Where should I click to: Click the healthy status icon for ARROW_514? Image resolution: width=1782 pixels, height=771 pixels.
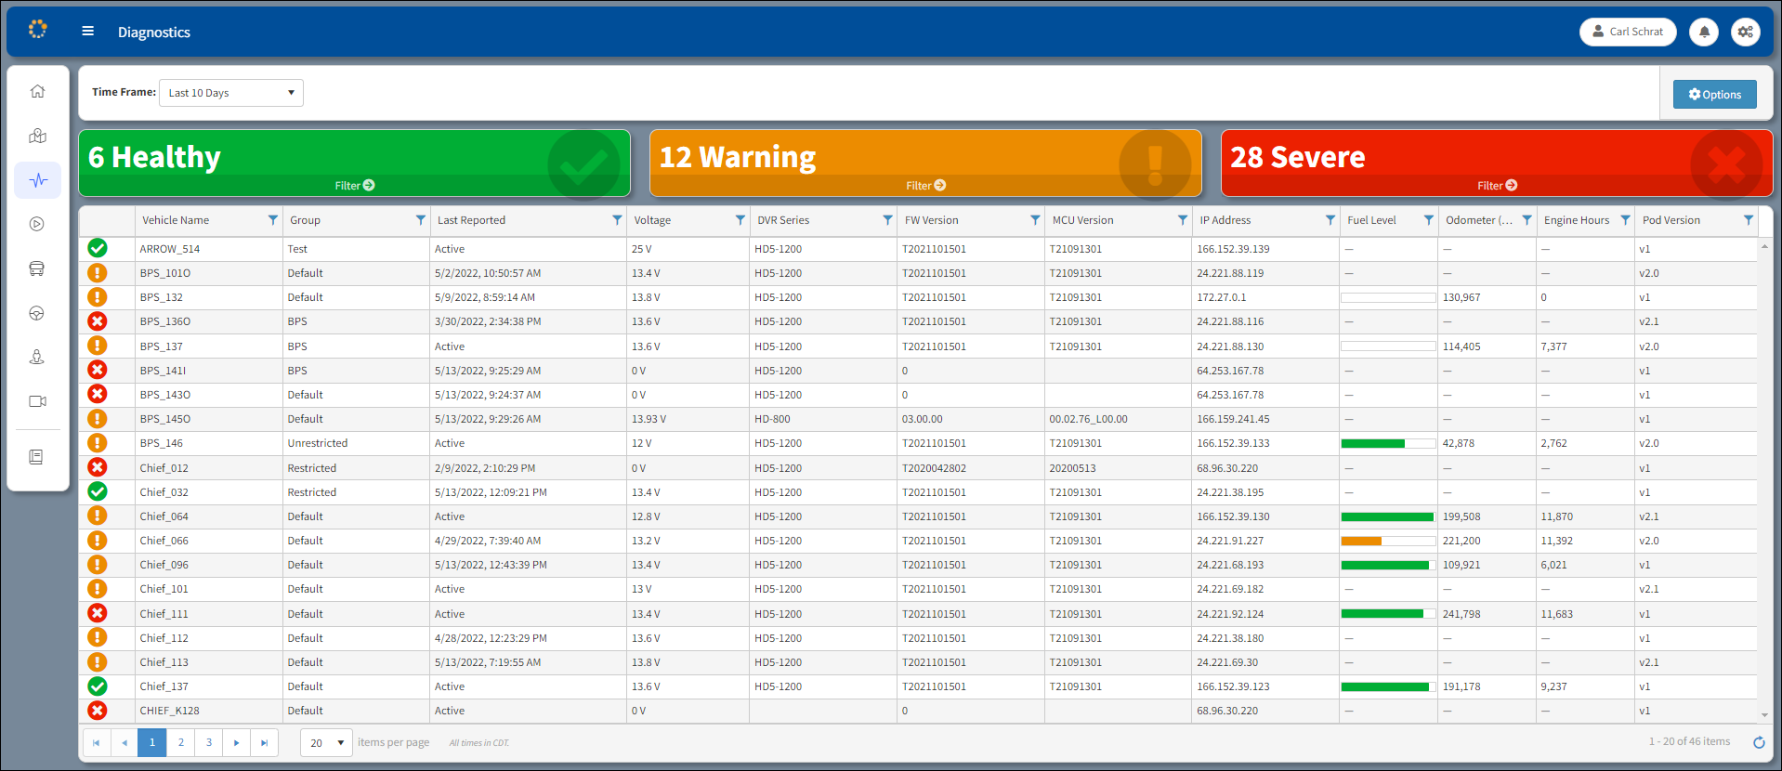point(98,248)
